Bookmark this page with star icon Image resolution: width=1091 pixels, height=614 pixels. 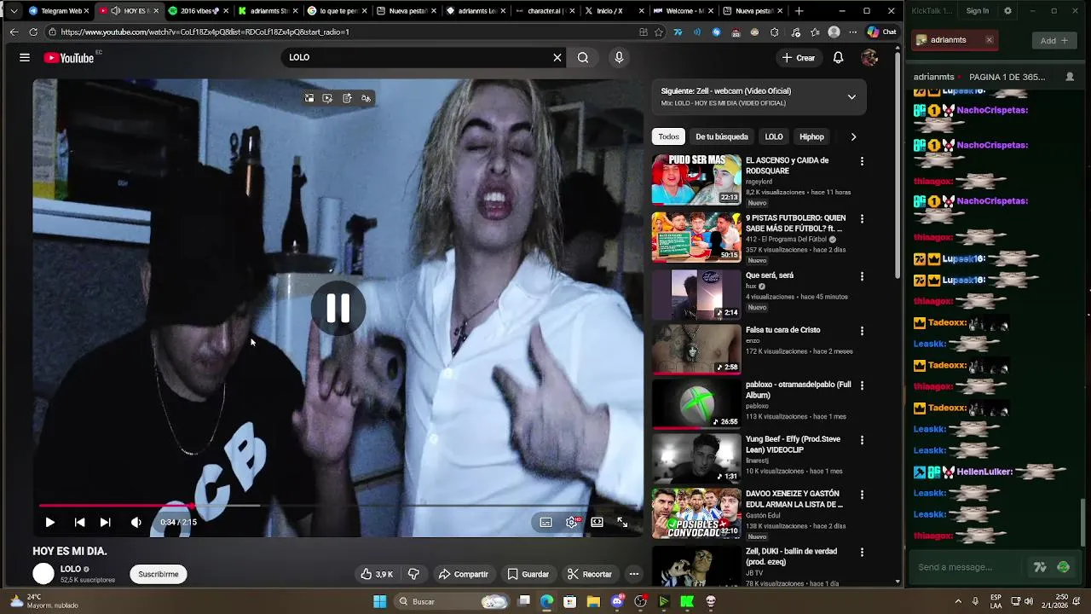pos(659,32)
